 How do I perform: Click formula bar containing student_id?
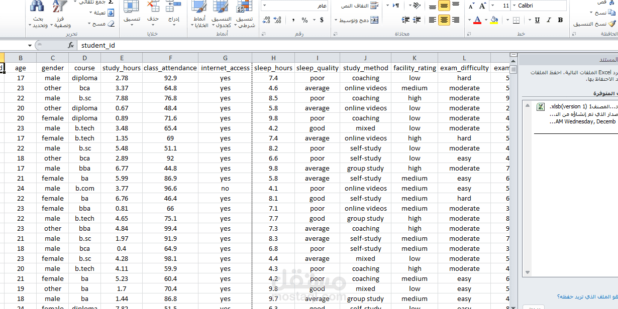347,45
